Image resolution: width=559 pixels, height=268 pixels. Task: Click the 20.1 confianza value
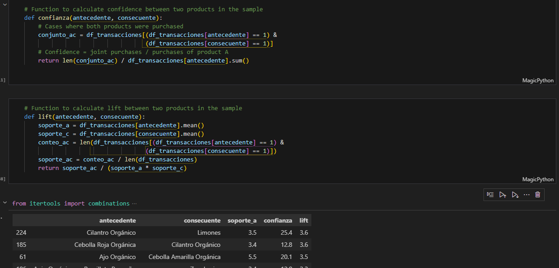tap(285, 257)
